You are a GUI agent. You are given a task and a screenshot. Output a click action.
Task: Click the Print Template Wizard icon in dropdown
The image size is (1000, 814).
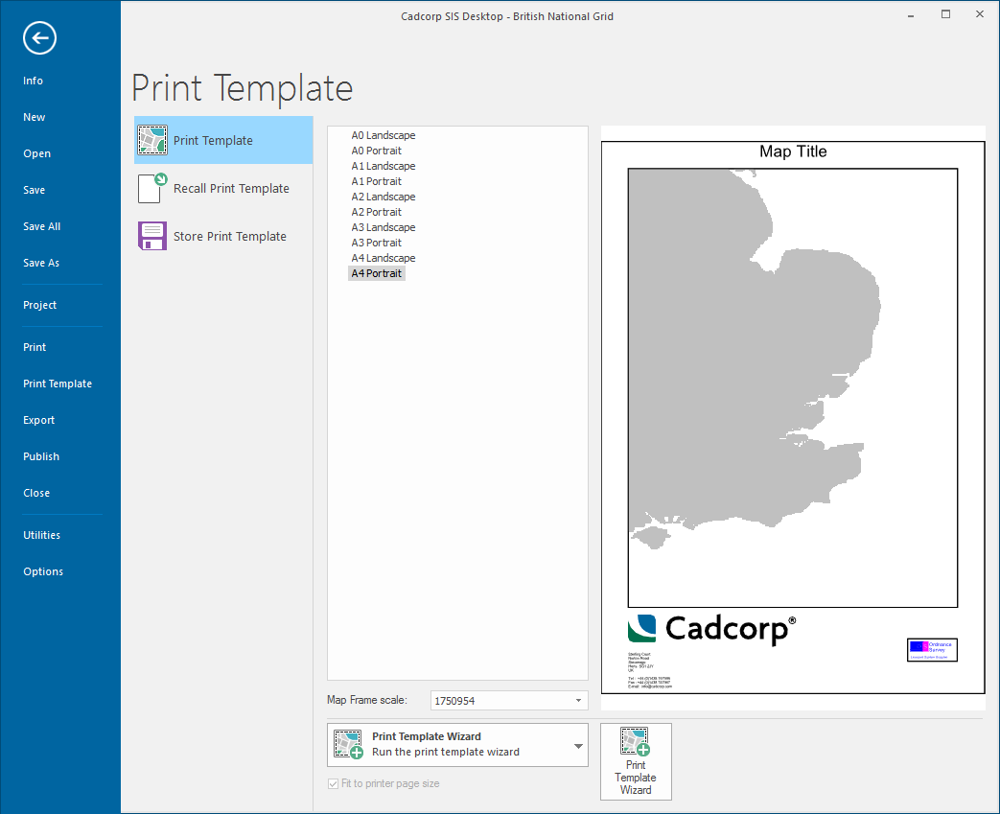pos(348,744)
